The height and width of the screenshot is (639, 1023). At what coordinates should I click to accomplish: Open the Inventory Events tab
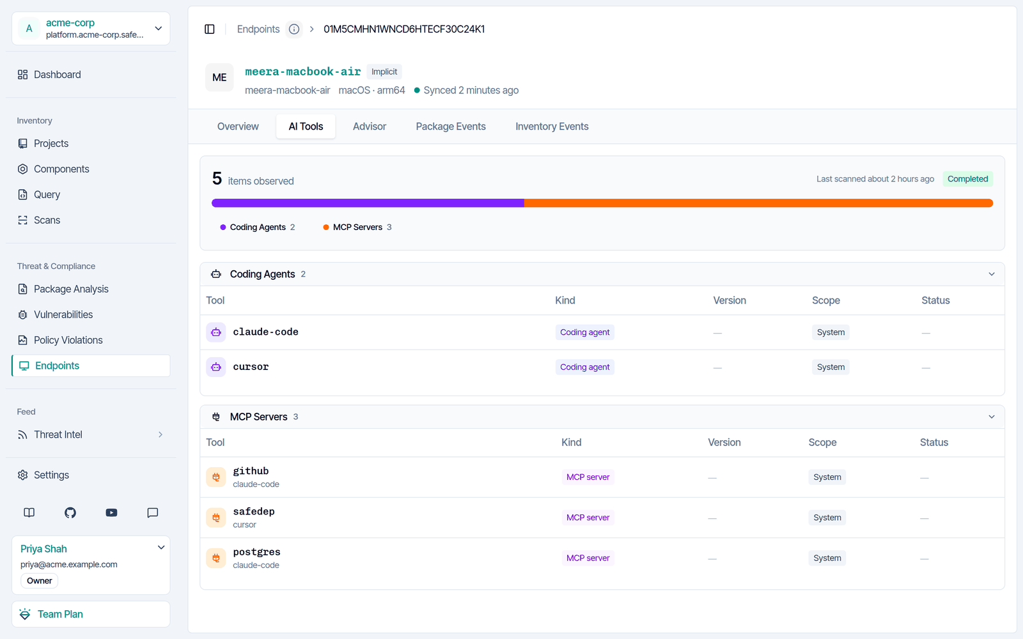click(552, 127)
